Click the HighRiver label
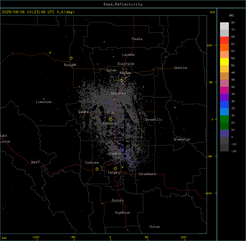 point(123,213)
